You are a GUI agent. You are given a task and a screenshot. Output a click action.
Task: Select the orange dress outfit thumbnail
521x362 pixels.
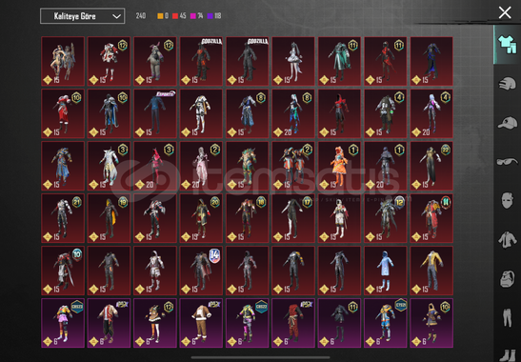click(339, 166)
